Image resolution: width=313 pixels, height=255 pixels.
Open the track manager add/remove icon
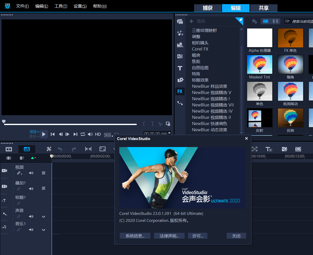[x=22, y=158]
